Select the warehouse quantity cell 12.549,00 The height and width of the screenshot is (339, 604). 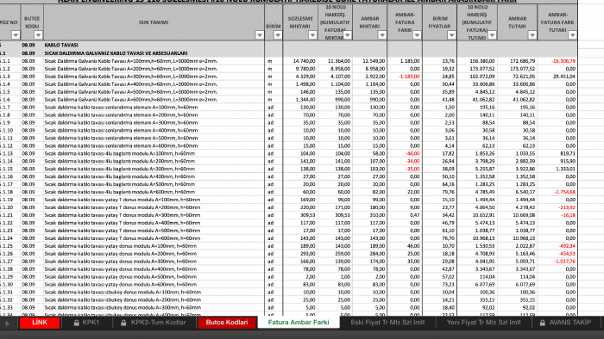370,61
